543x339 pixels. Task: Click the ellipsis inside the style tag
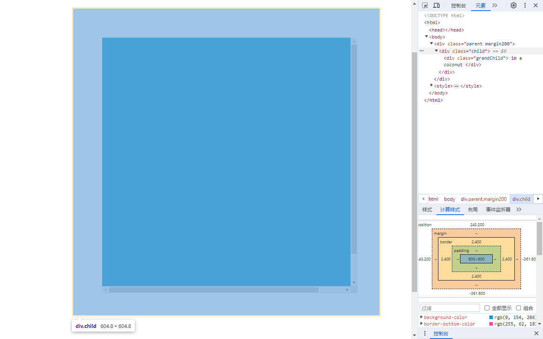point(456,86)
